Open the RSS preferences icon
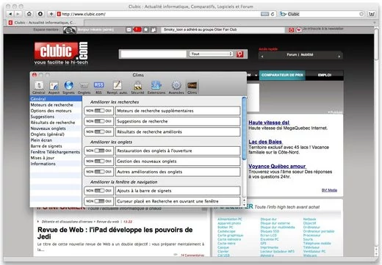The image size is (382, 265). click(x=98, y=87)
